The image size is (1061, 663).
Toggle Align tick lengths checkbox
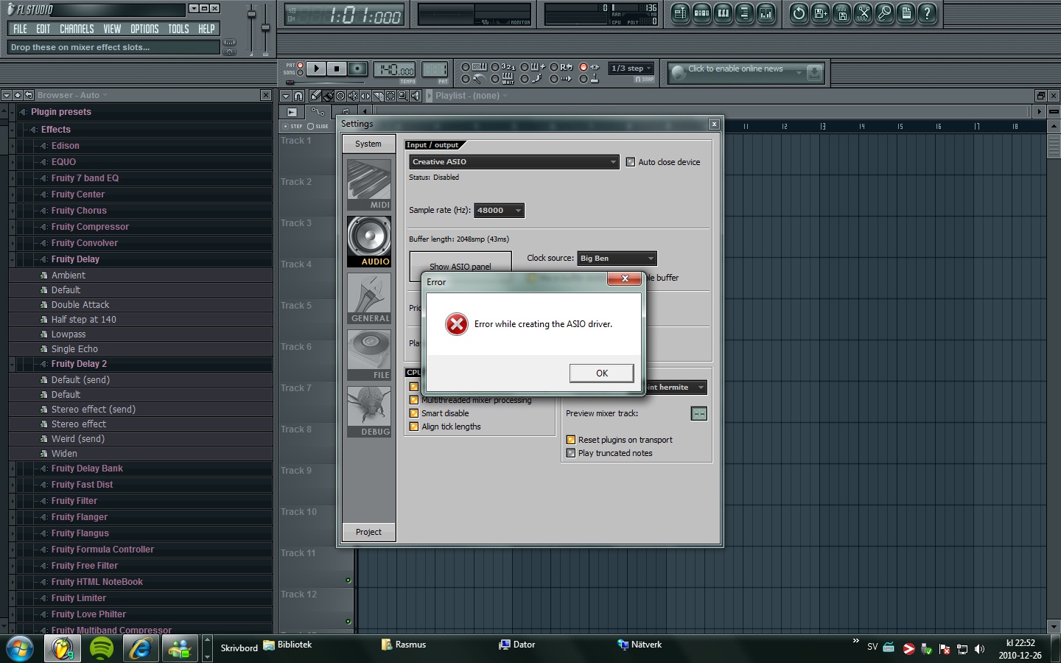click(414, 427)
